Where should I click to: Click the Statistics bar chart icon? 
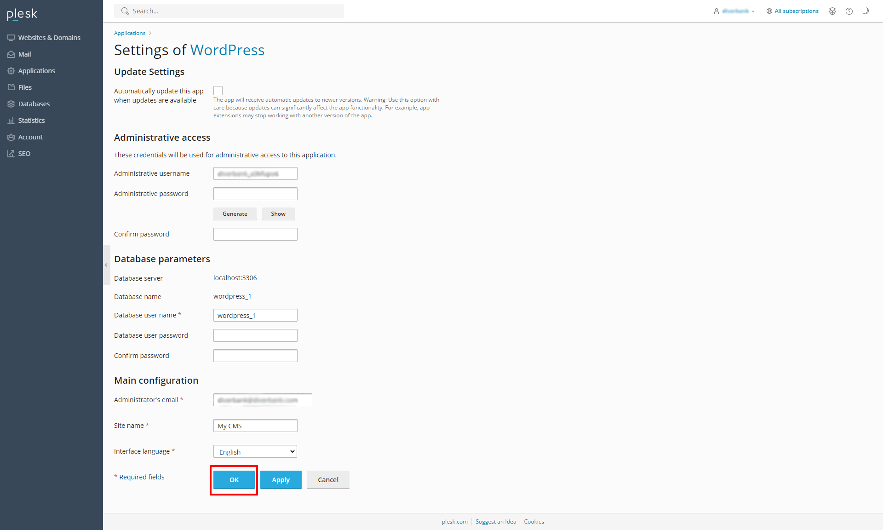[x=11, y=121]
